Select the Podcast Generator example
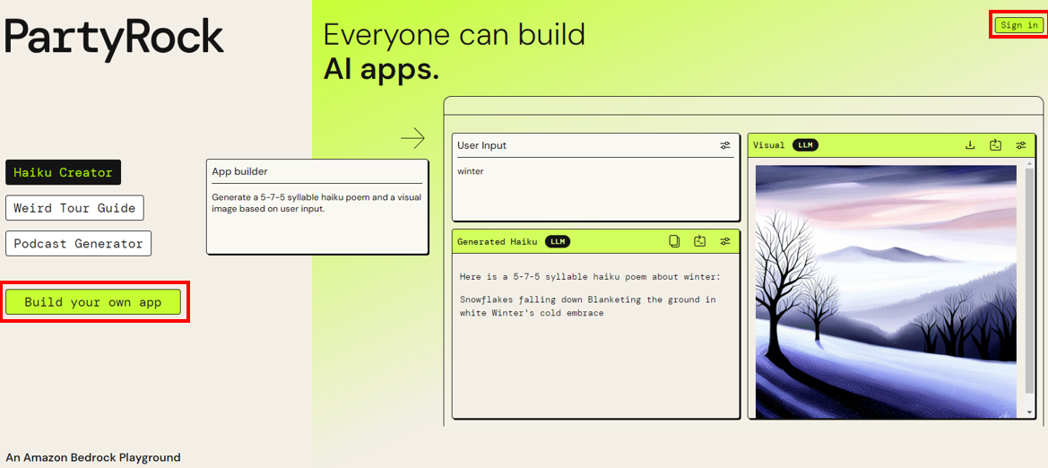 [78, 243]
